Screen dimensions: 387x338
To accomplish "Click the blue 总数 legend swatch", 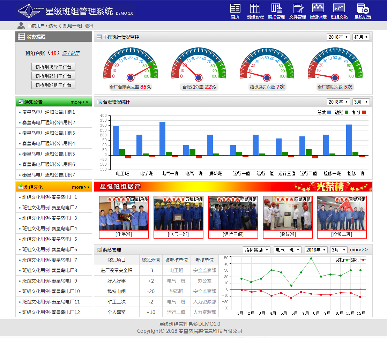I will point(329,112).
